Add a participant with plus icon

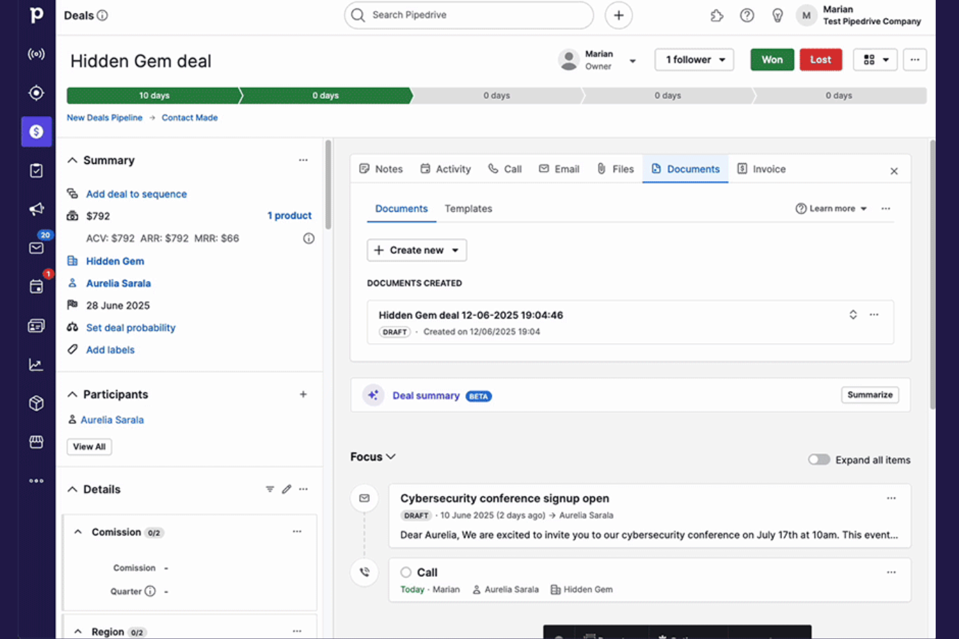pos(303,394)
